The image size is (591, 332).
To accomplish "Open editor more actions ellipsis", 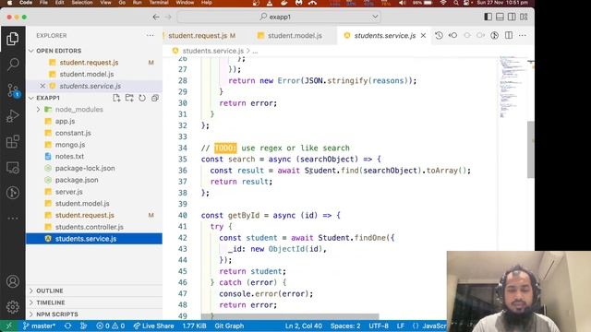I will tap(523, 35).
